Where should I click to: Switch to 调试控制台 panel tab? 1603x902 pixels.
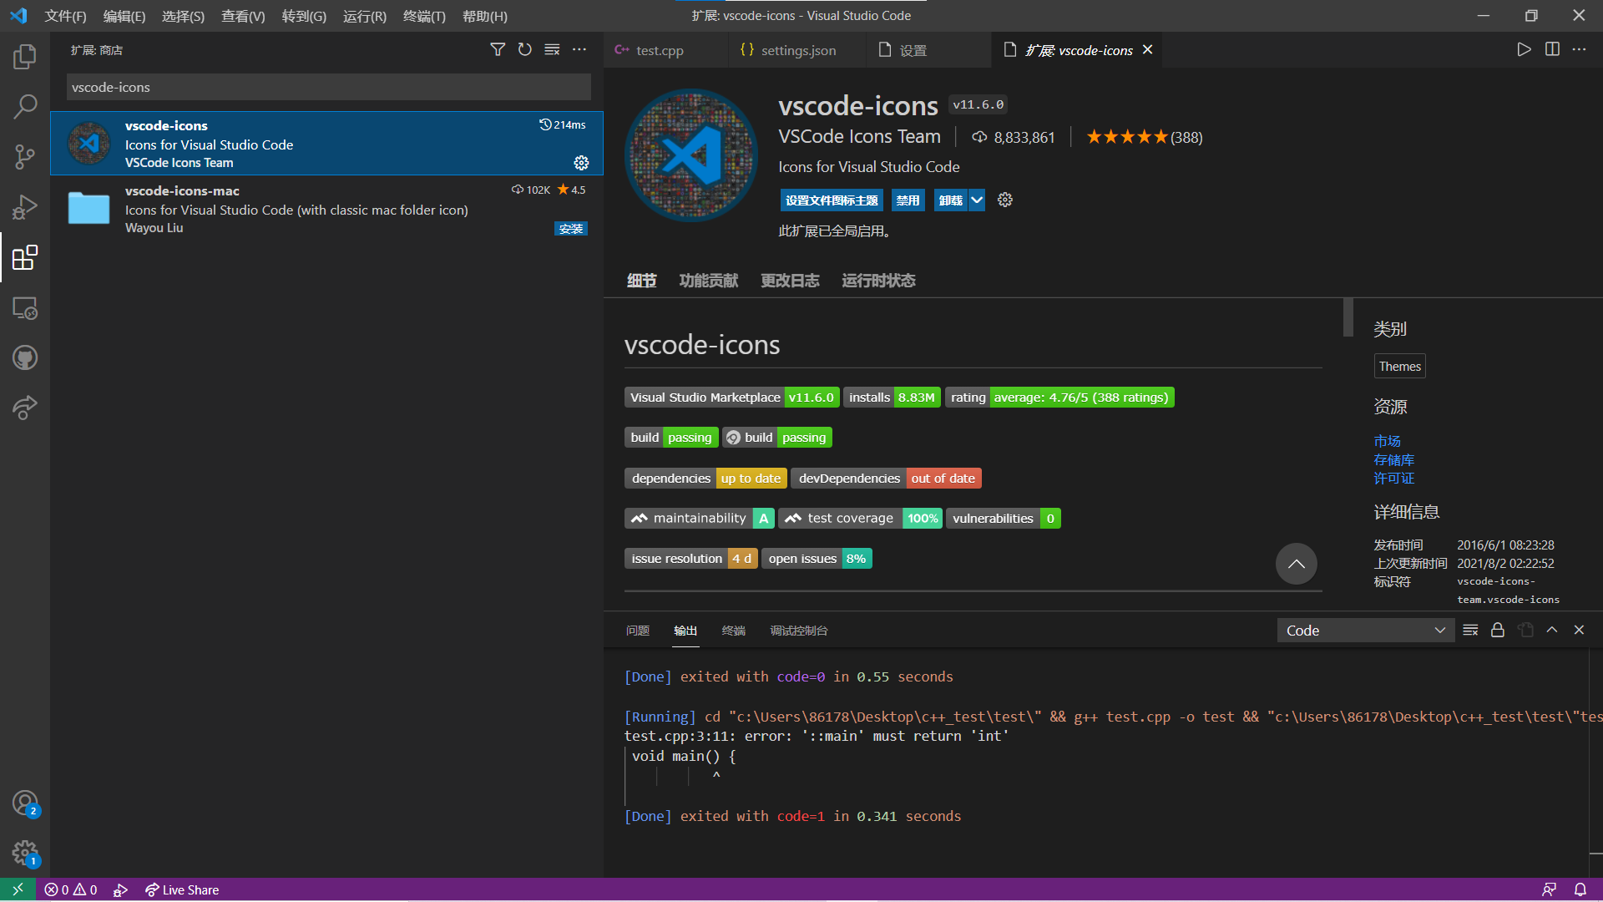pyautogui.click(x=798, y=631)
